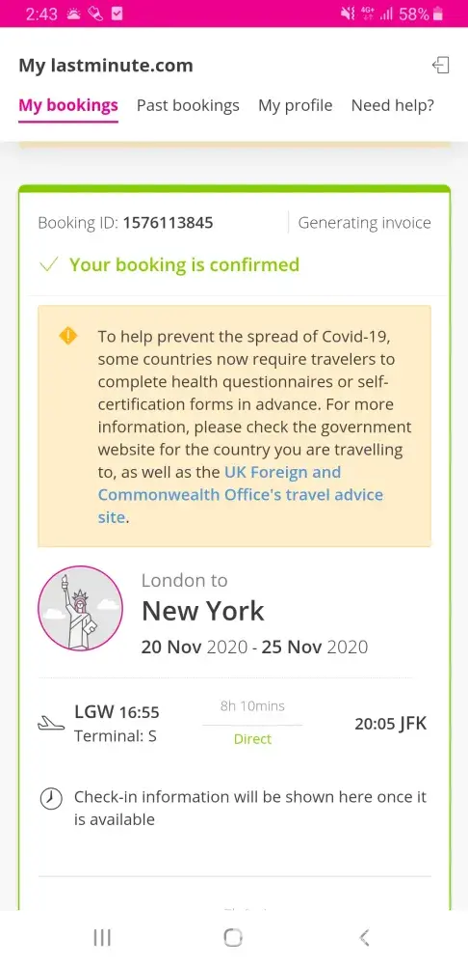468x965 pixels.
Task: Tap the airplane departure icon
Action: tap(51, 724)
